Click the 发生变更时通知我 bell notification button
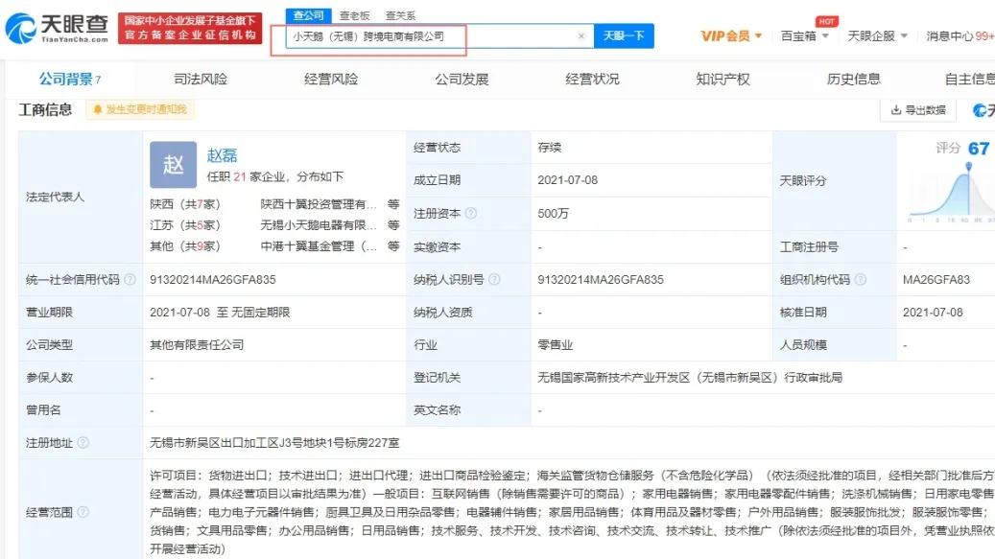This screenshot has width=995, height=559. (140, 109)
